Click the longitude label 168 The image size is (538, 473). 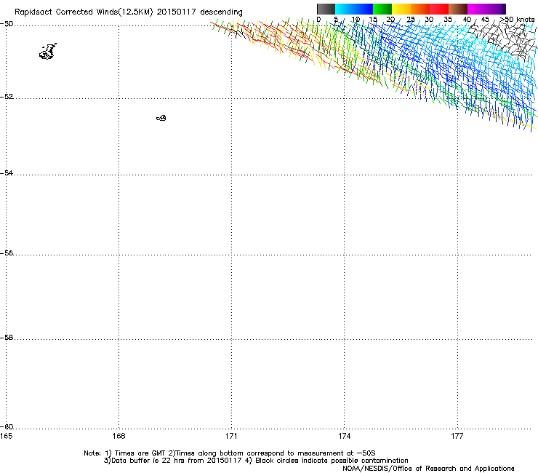[119, 436]
